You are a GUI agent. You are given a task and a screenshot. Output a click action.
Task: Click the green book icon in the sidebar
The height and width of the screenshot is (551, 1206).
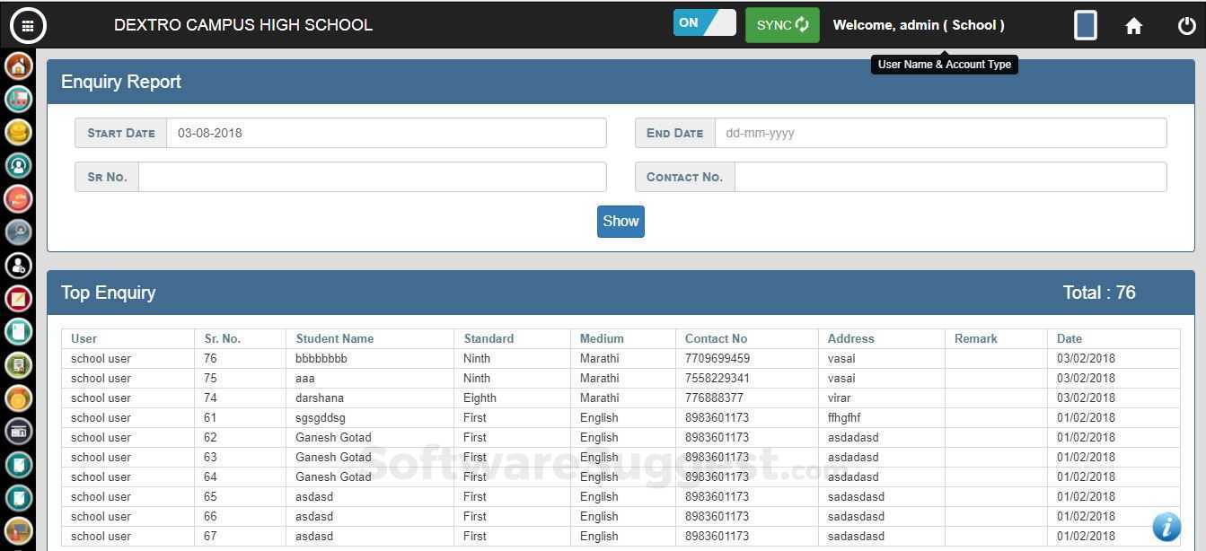[x=18, y=364]
